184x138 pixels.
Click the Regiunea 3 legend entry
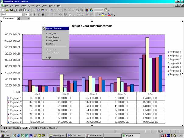(175, 59)
